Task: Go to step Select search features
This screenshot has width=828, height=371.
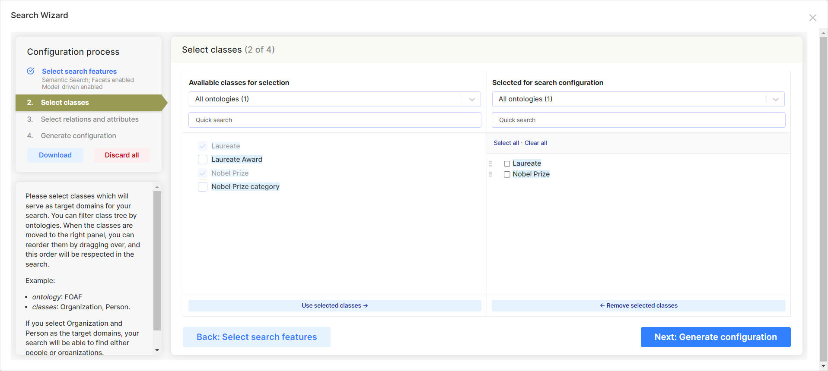Action: pyautogui.click(x=79, y=71)
